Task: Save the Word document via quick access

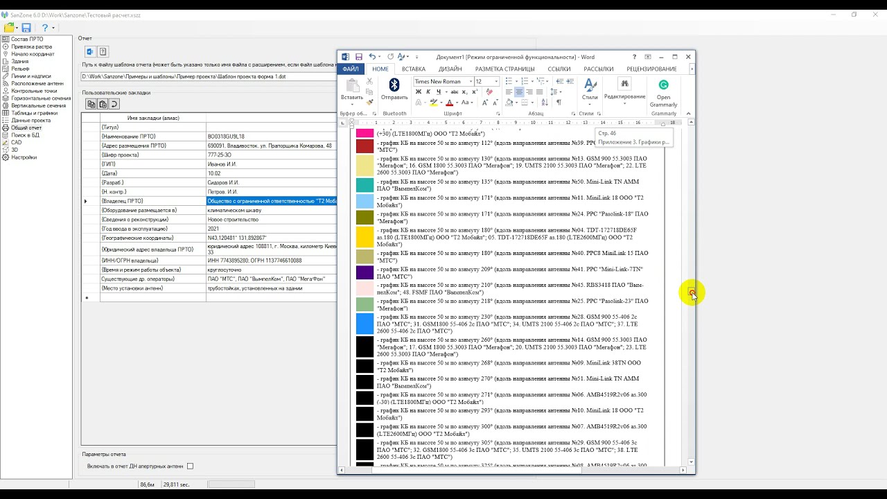Action: pyautogui.click(x=358, y=57)
